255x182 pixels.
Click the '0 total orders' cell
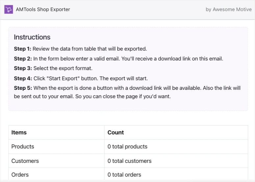click(x=124, y=175)
